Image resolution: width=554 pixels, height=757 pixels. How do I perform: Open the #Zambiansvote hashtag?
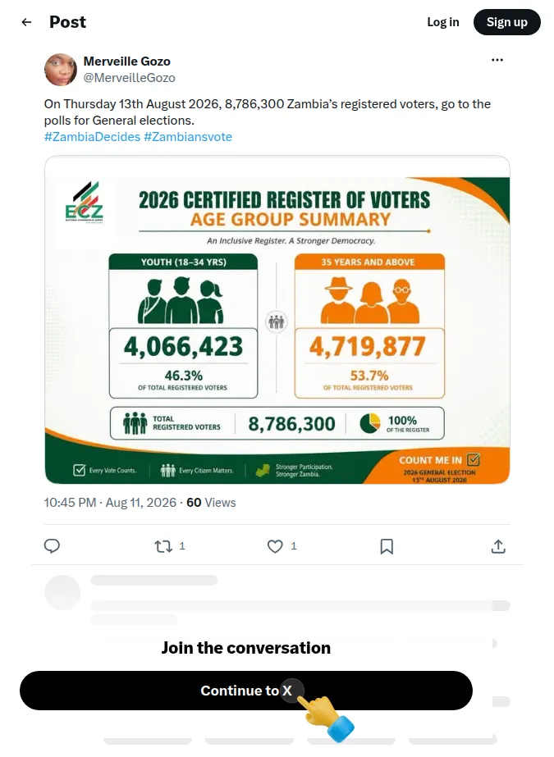[x=188, y=137]
